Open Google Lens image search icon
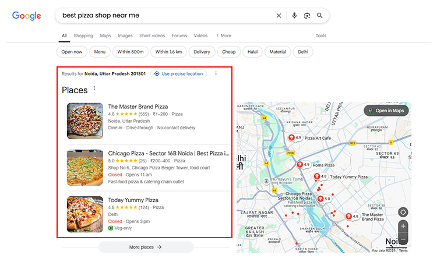Screen dimensions: 437x262 (x=307, y=16)
